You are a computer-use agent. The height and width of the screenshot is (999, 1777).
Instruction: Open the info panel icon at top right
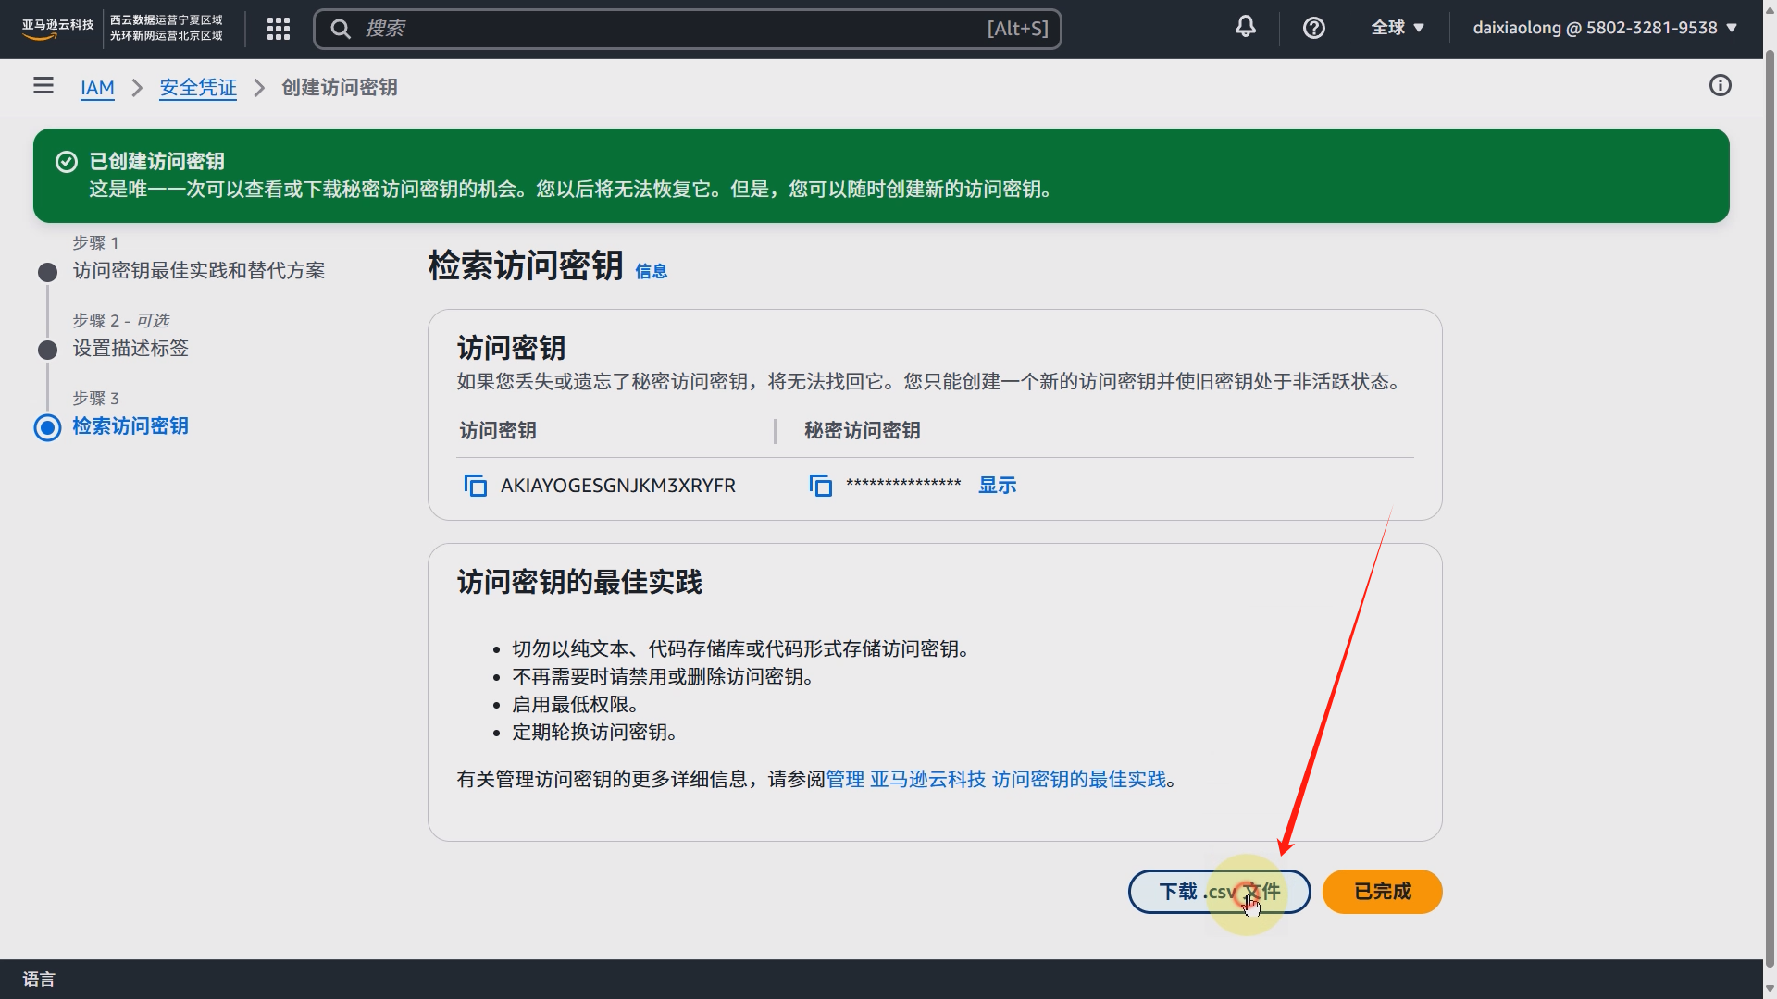[1720, 86]
